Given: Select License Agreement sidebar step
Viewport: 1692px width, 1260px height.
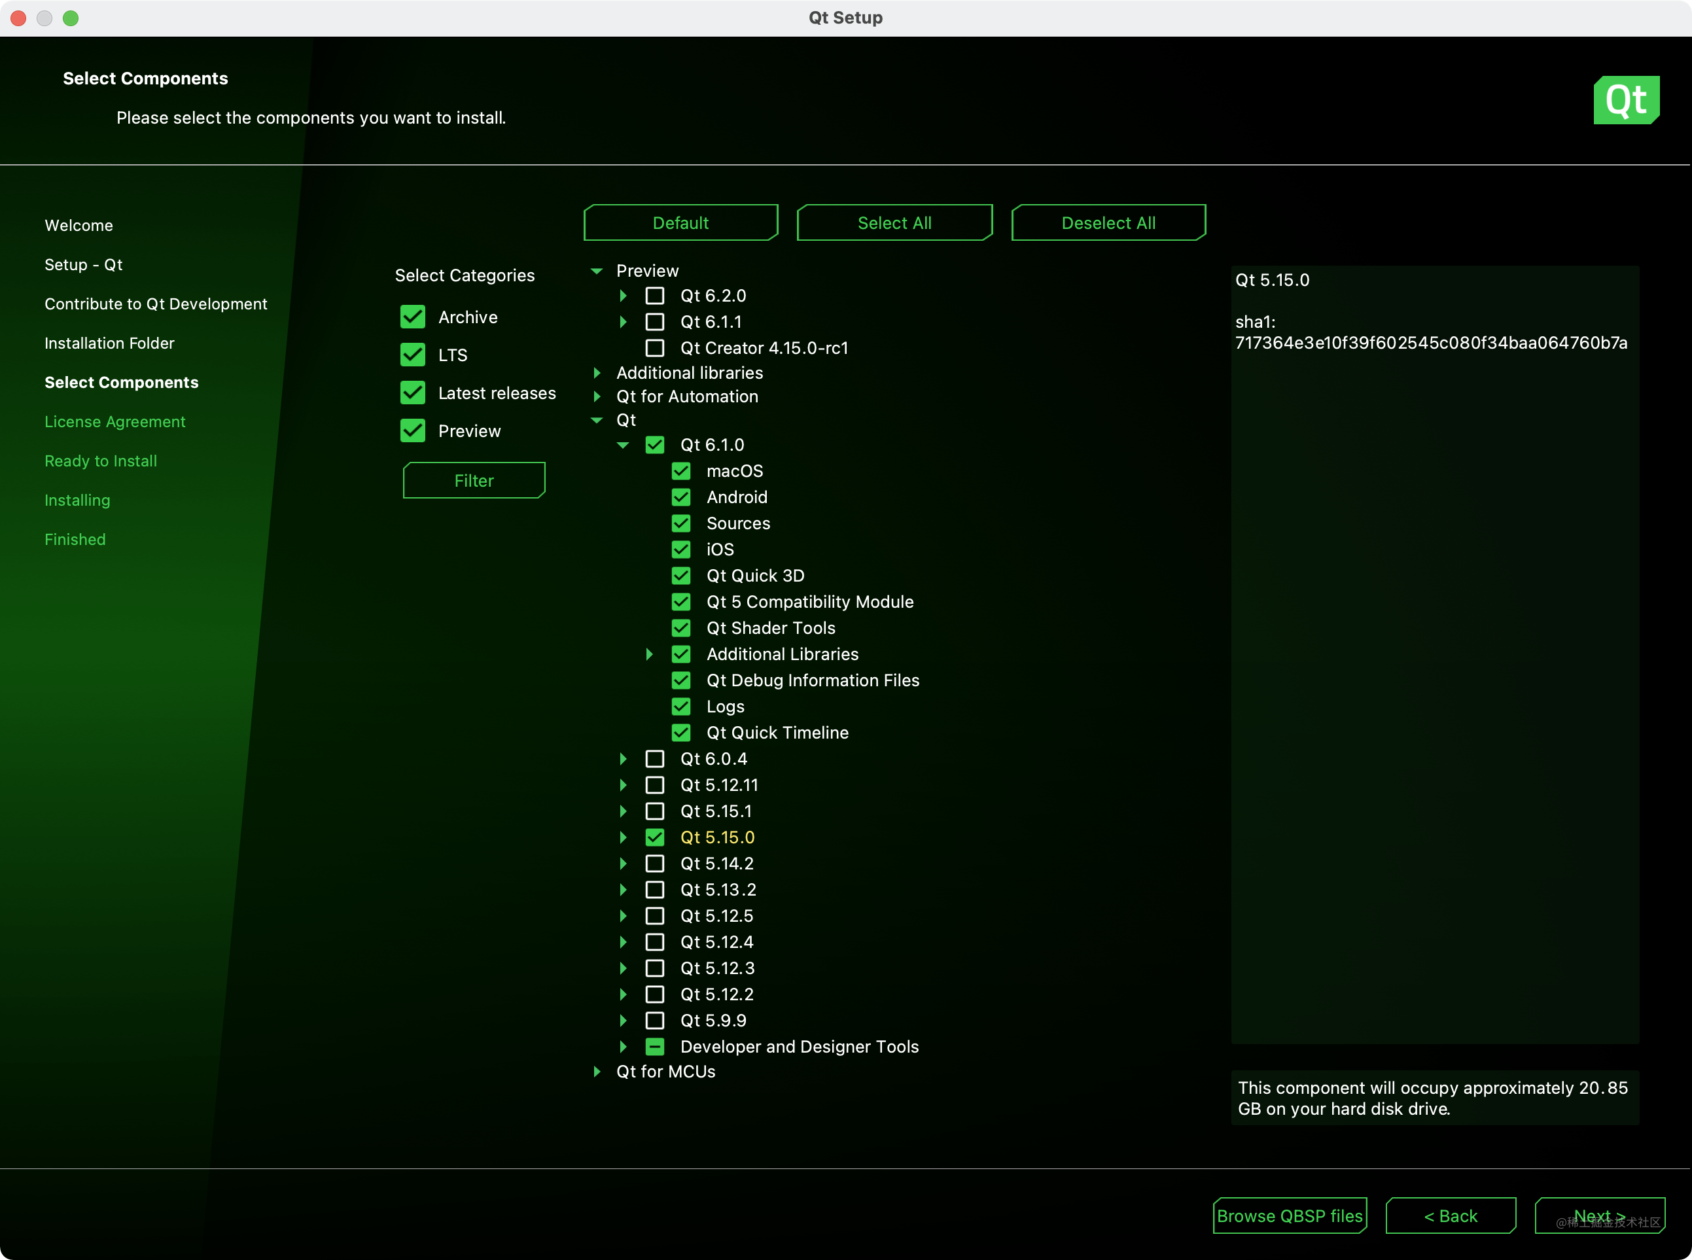Looking at the screenshot, I should pyautogui.click(x=115, y=422).
